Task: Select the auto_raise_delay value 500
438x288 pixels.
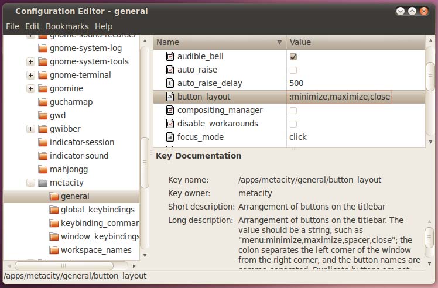Action: tap(296, 83)
